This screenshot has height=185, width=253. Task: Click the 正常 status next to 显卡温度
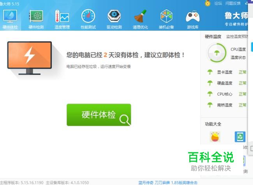pyautogui.click(x=242, y=72)
